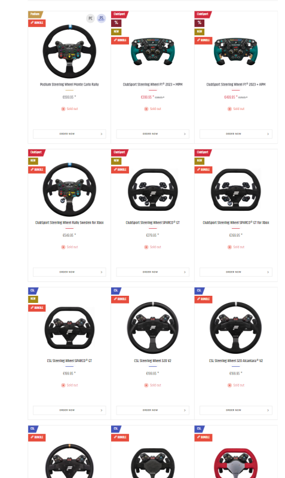Click the PC platform icon on Podium wheel
The width and height of the screenshot is (285, 478).
[x=90, y=19]
